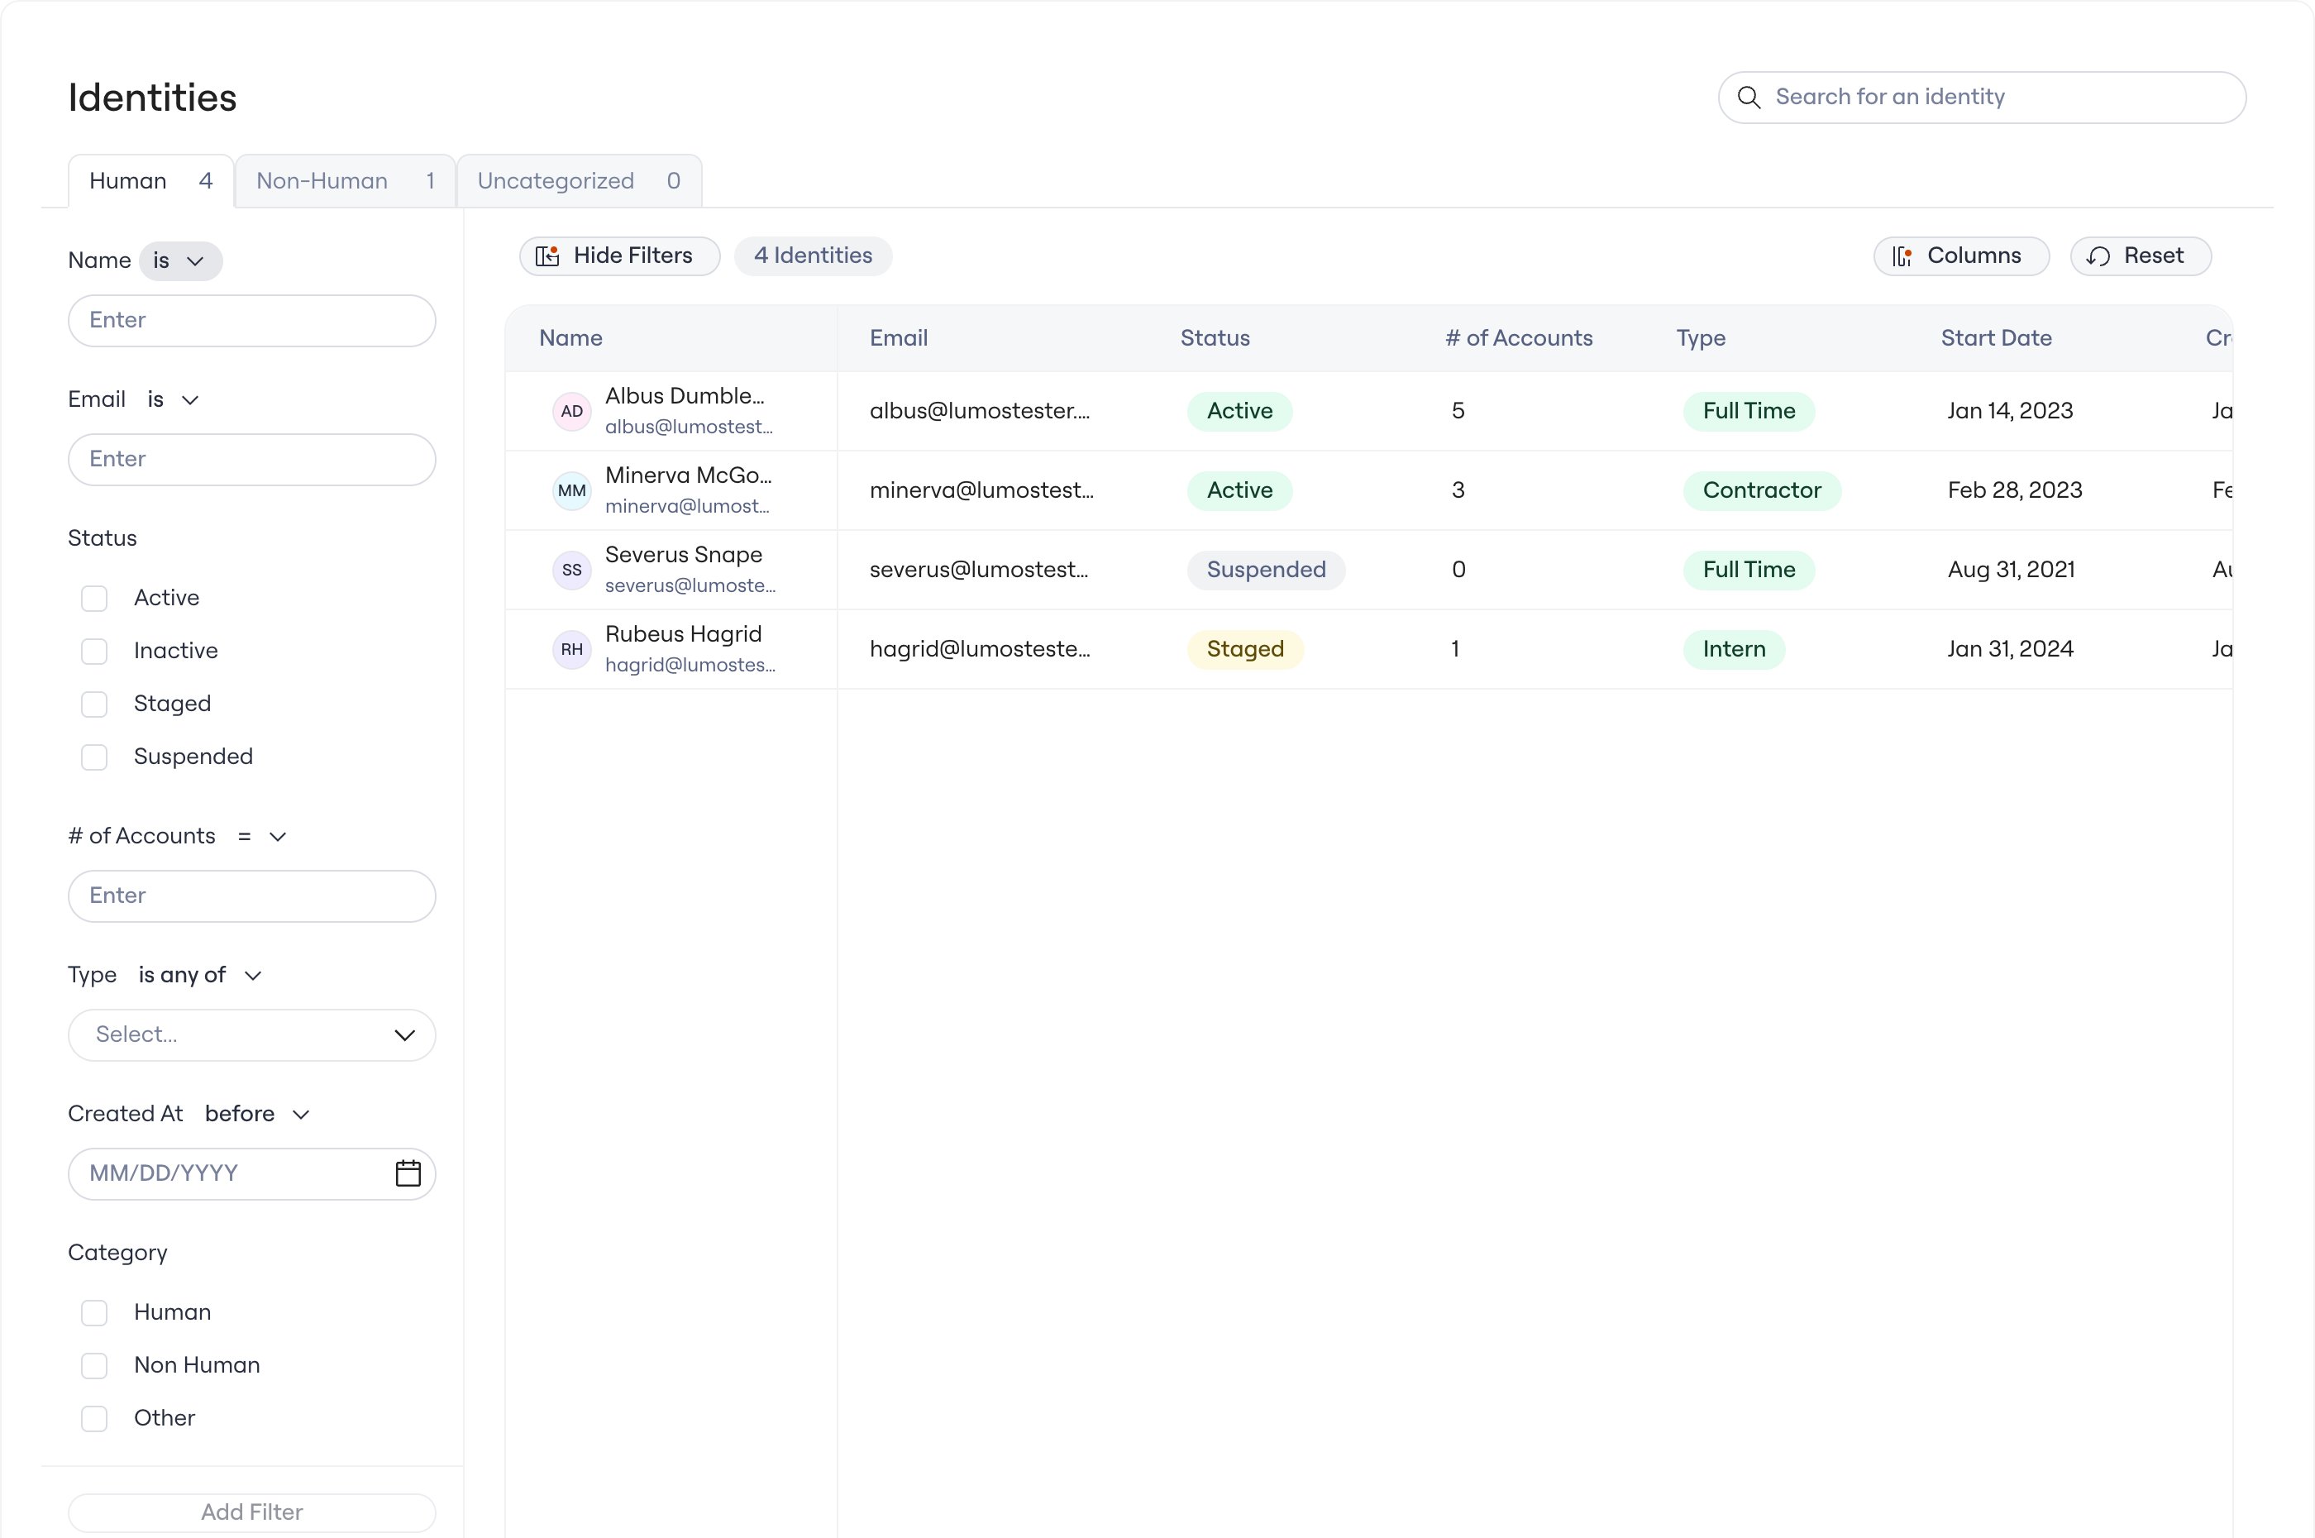
Task: Click the MM/DD/YYYY date field
Action: (x=252, y=1174)
